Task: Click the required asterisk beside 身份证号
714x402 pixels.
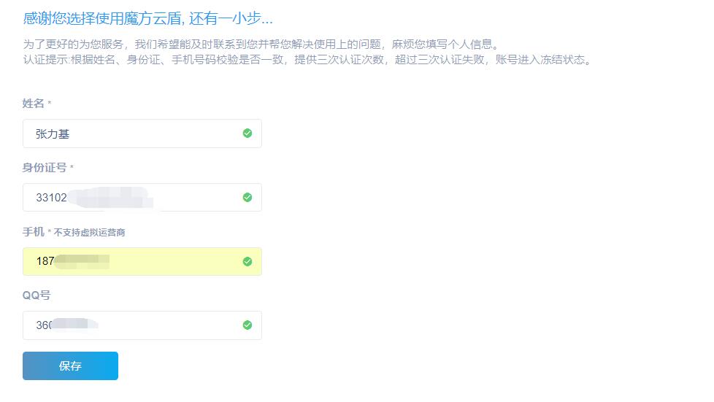Action: 72,168
